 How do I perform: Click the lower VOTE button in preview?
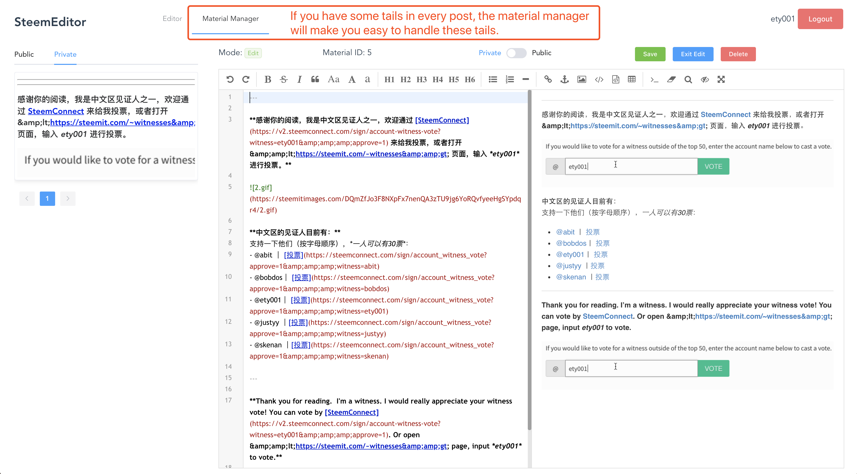(x=713, y=369)
